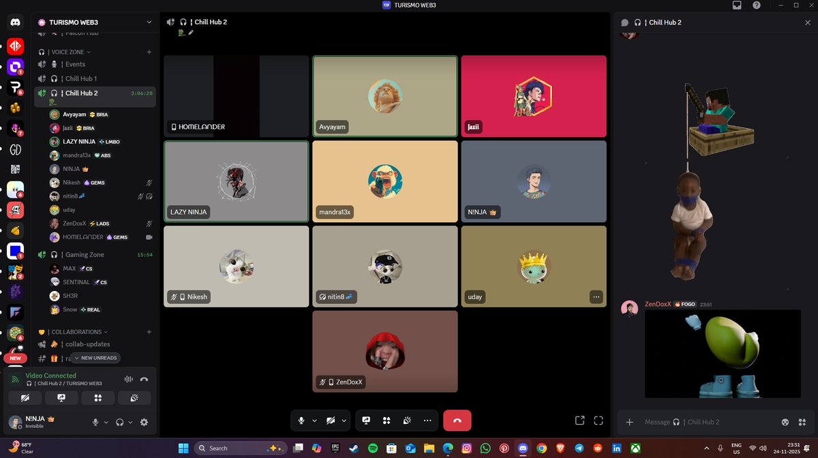Share screen from the call control bar
818x458 pixels.
click(x=366, y=421)
